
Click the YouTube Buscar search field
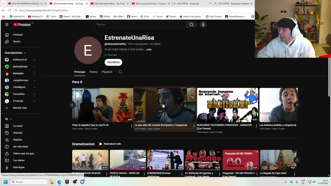pyautogui.click(x=140, y=24)
